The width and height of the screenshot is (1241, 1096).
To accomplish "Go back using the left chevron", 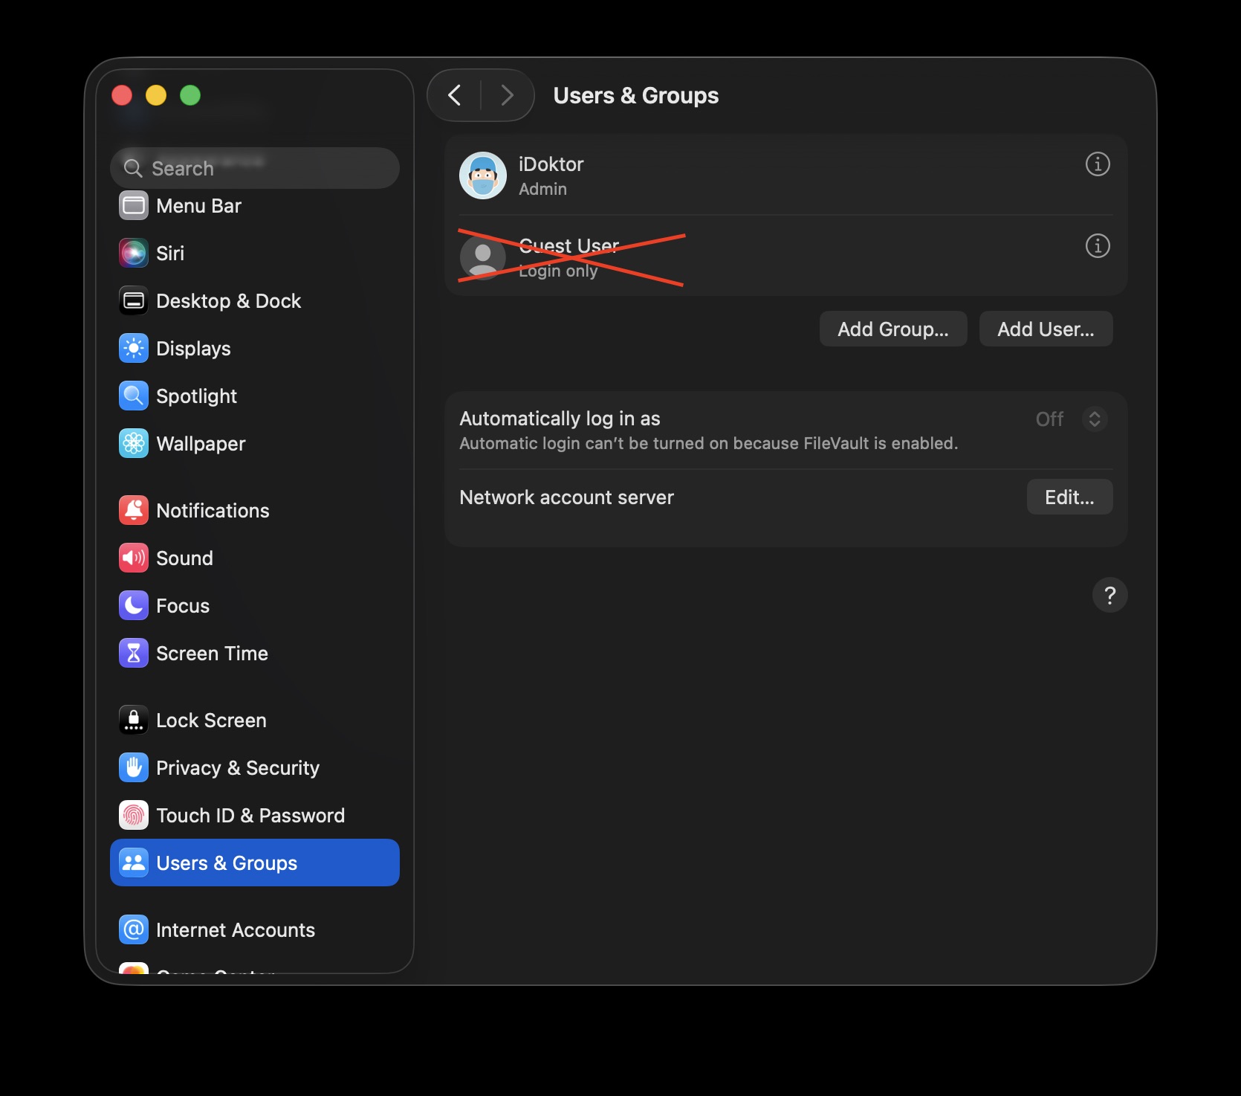I will pos(455,95).
